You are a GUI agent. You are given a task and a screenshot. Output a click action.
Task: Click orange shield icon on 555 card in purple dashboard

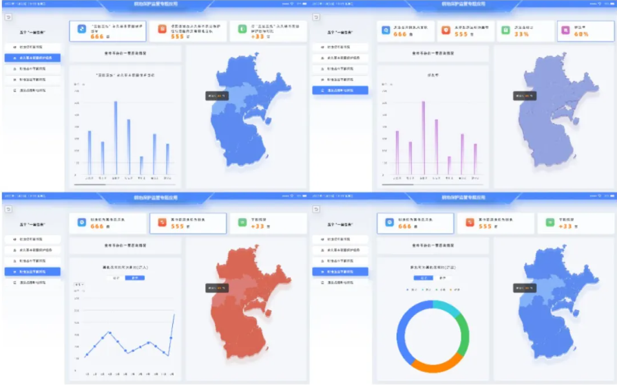(446, 31)
